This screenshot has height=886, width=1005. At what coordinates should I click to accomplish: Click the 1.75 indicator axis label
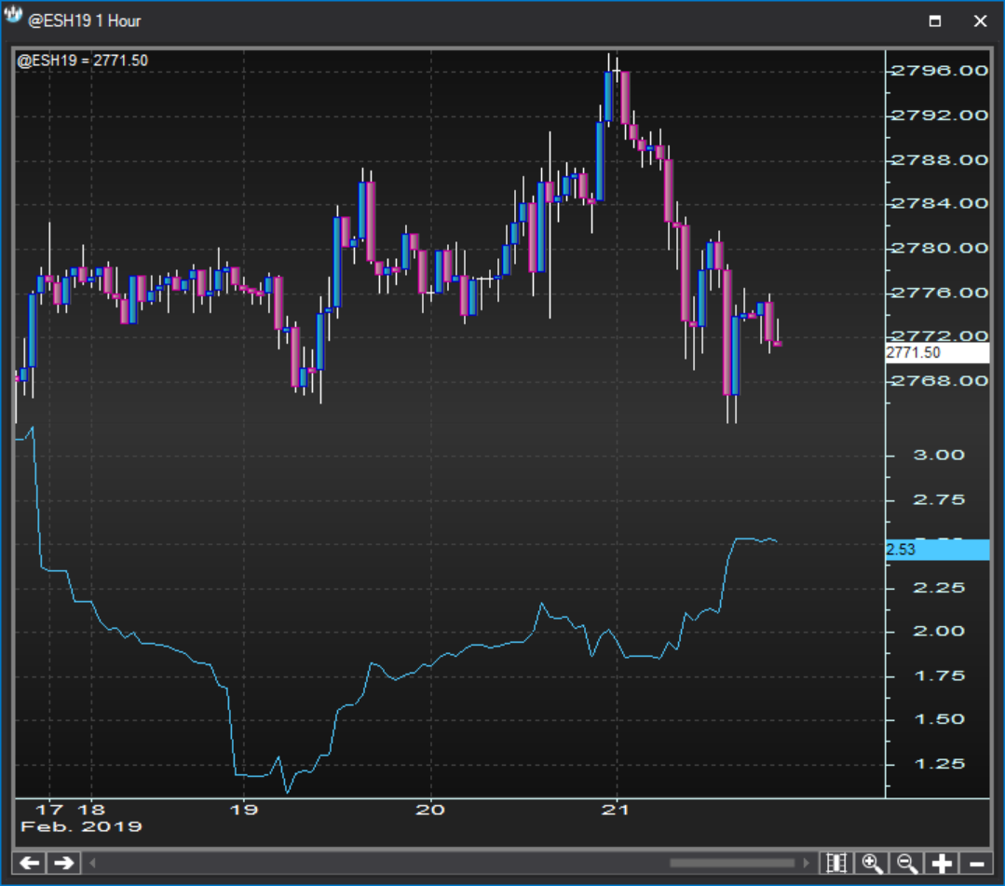coord(939,675)
